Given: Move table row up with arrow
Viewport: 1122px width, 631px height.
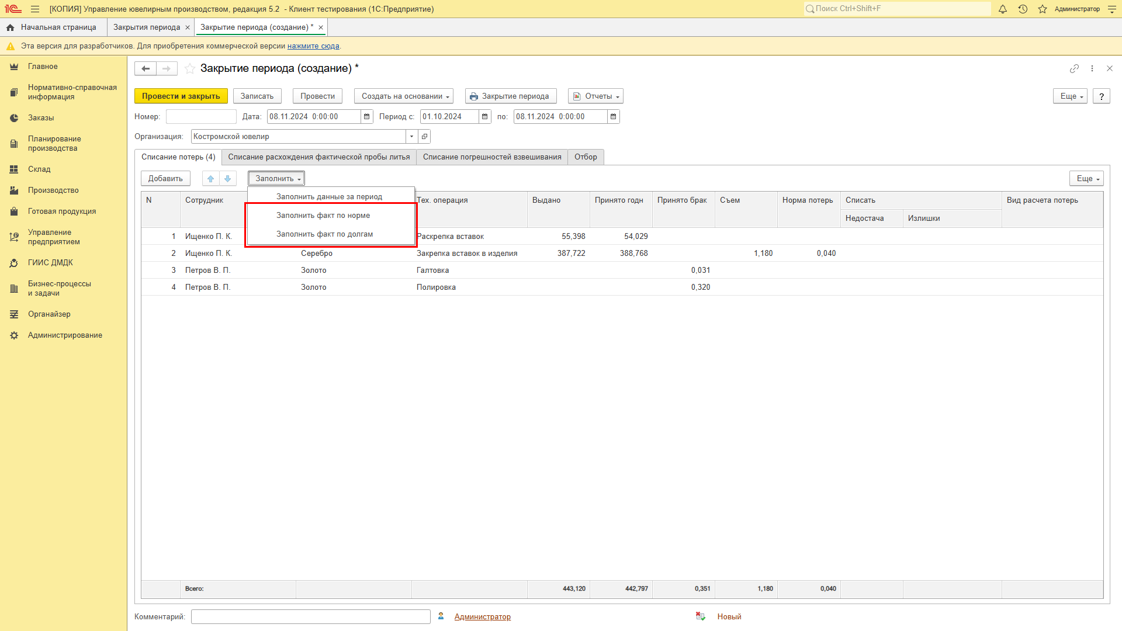Looking at the screenshot, I should pos(211,179).
